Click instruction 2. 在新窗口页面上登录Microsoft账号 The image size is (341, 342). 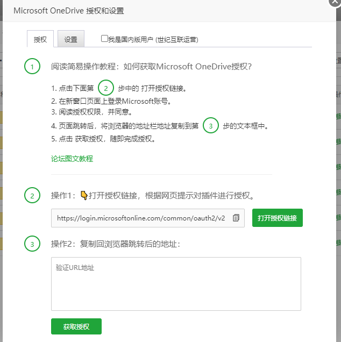(x=111, y=101)
